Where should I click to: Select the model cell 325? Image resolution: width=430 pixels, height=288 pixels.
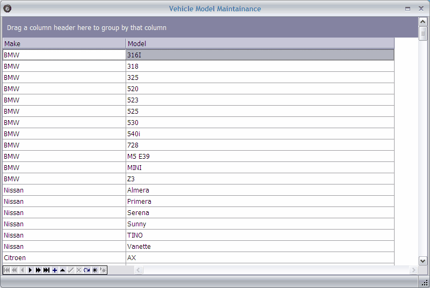260,78
